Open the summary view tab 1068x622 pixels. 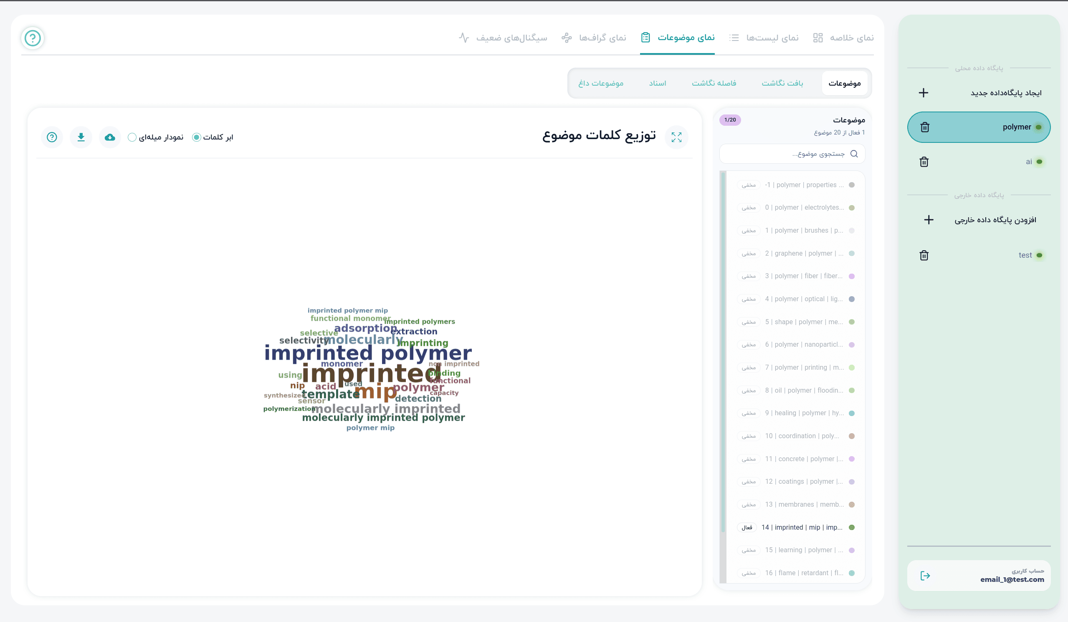(843, 38)
